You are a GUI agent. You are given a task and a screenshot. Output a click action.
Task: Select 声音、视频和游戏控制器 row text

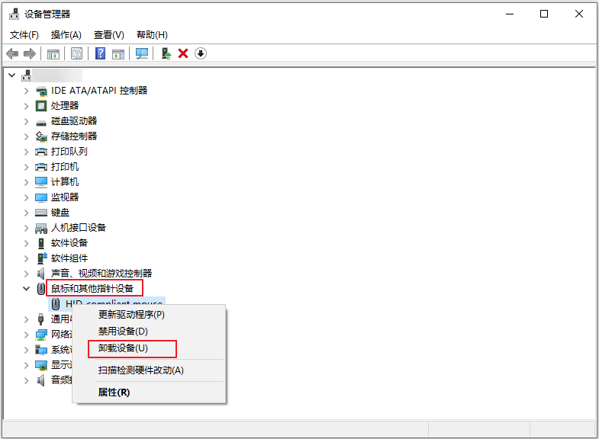pos(101,274)
